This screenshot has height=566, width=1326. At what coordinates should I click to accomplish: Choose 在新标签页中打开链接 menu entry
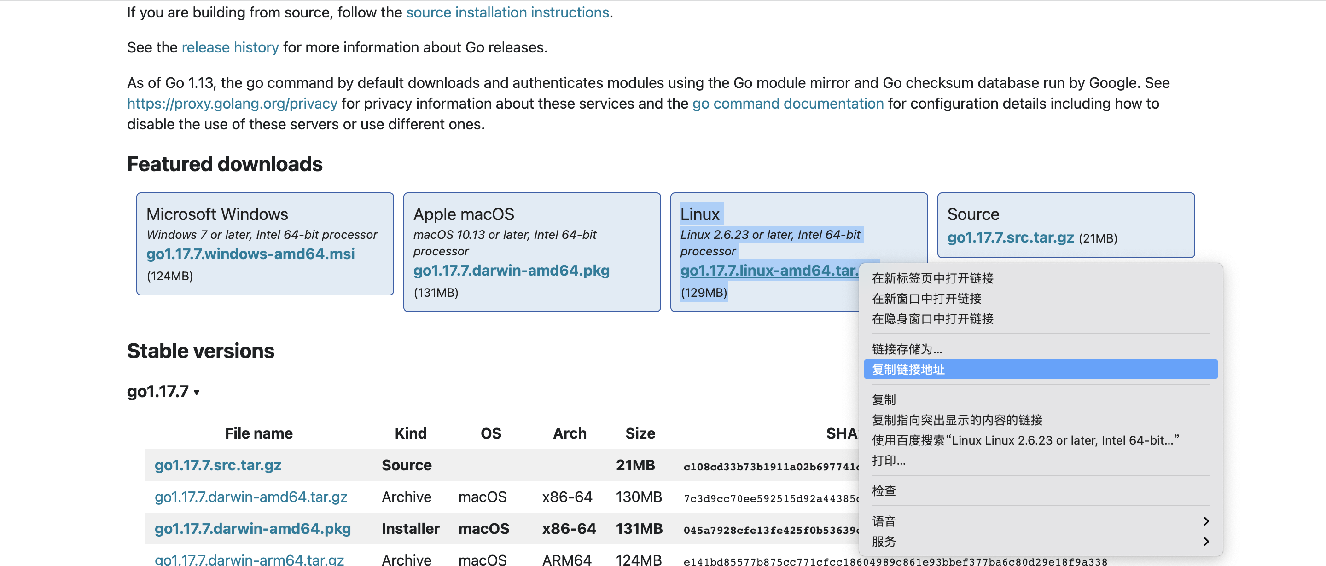coord(932,278)
